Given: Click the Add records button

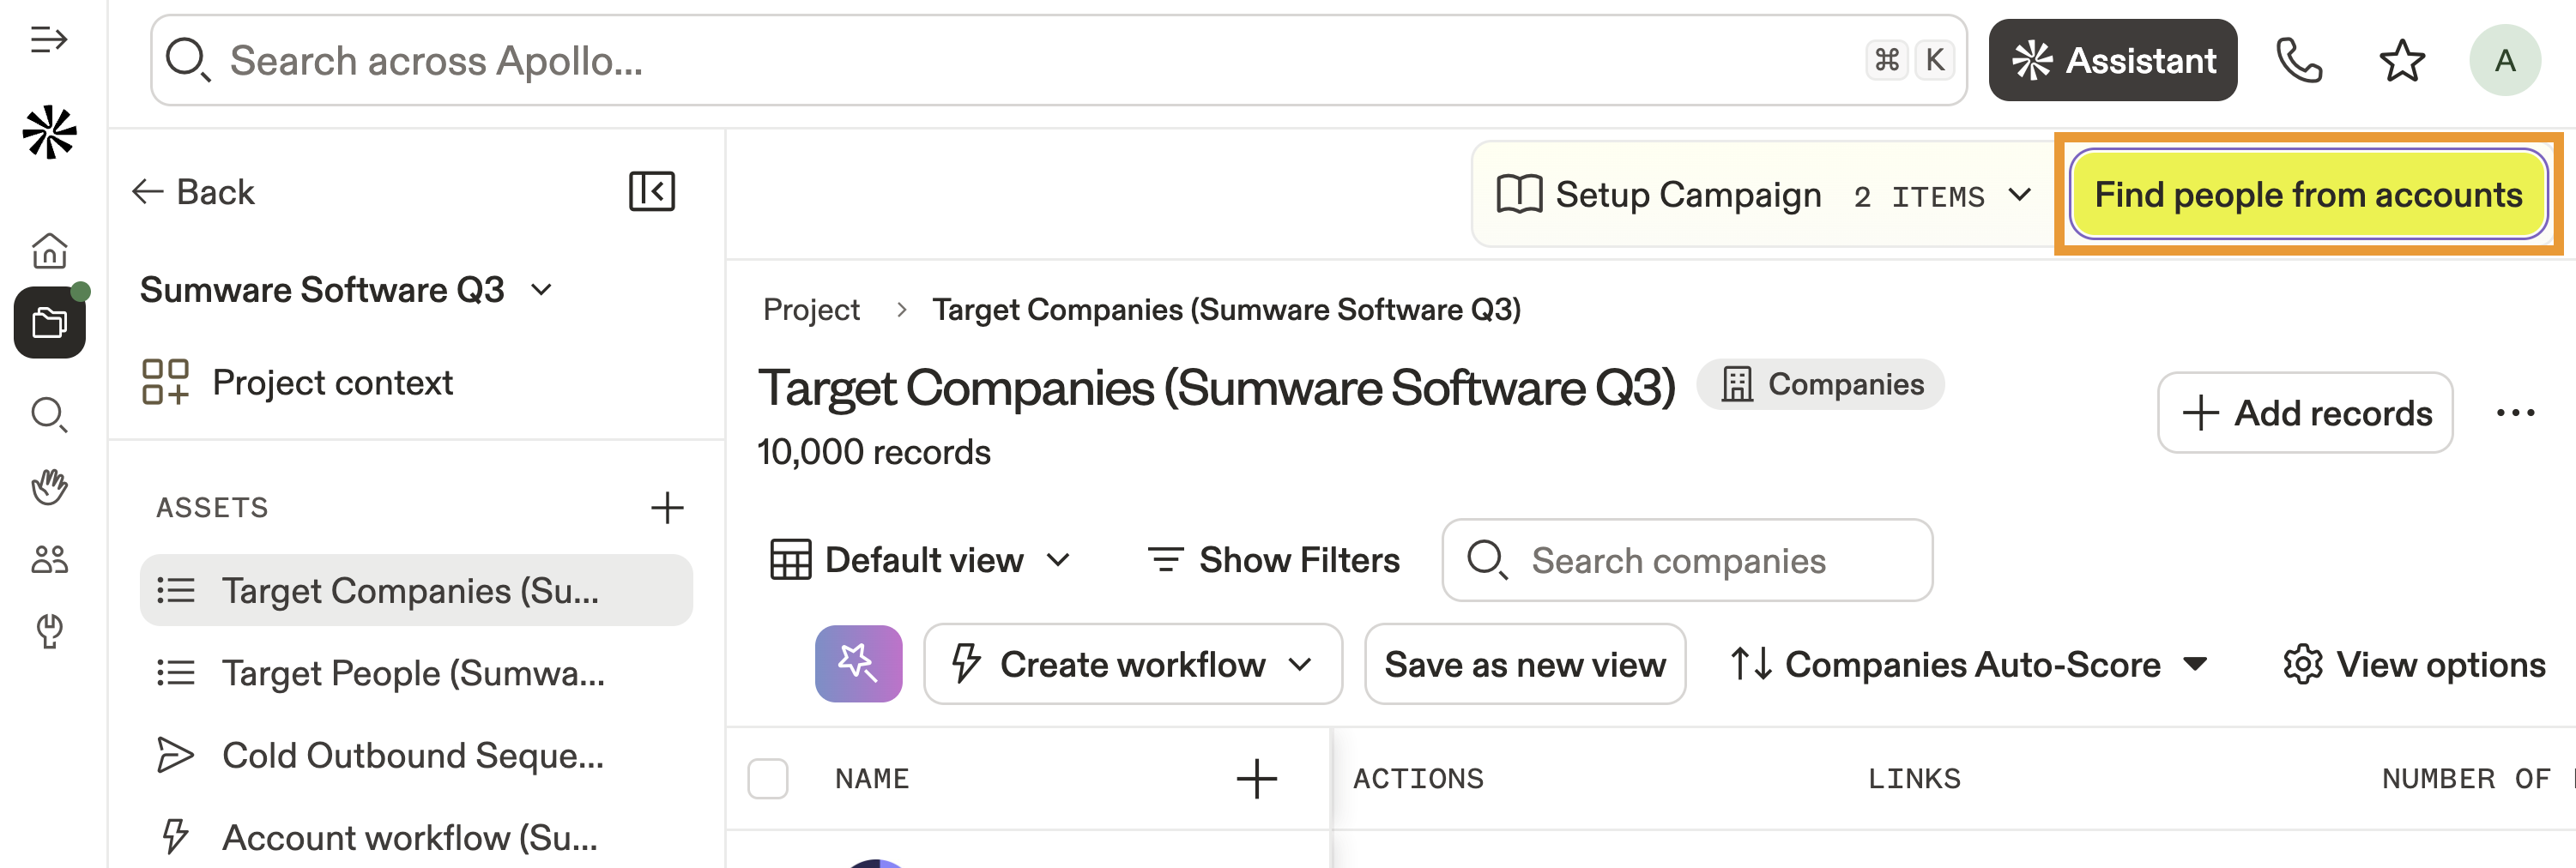Looking at the screenshot, I should click(2304, 412).
